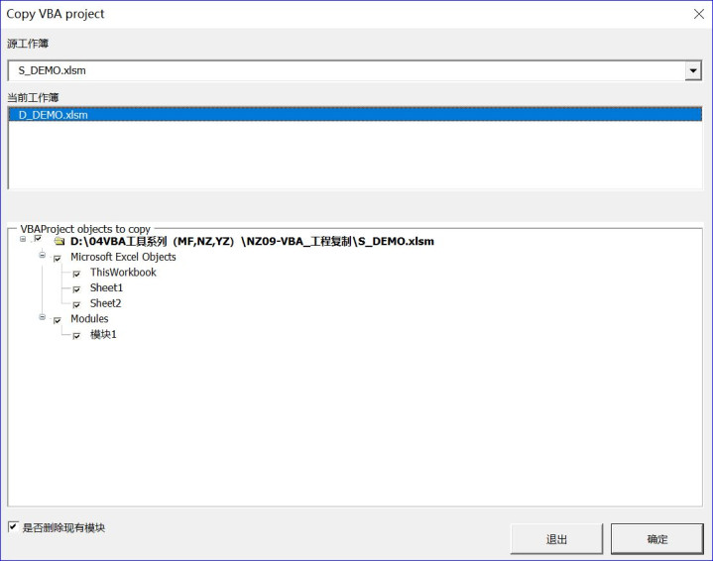713x561 pixels.
Task: Open the 源工作簿 dropdown arrow
Action: [x=693, y=71]
